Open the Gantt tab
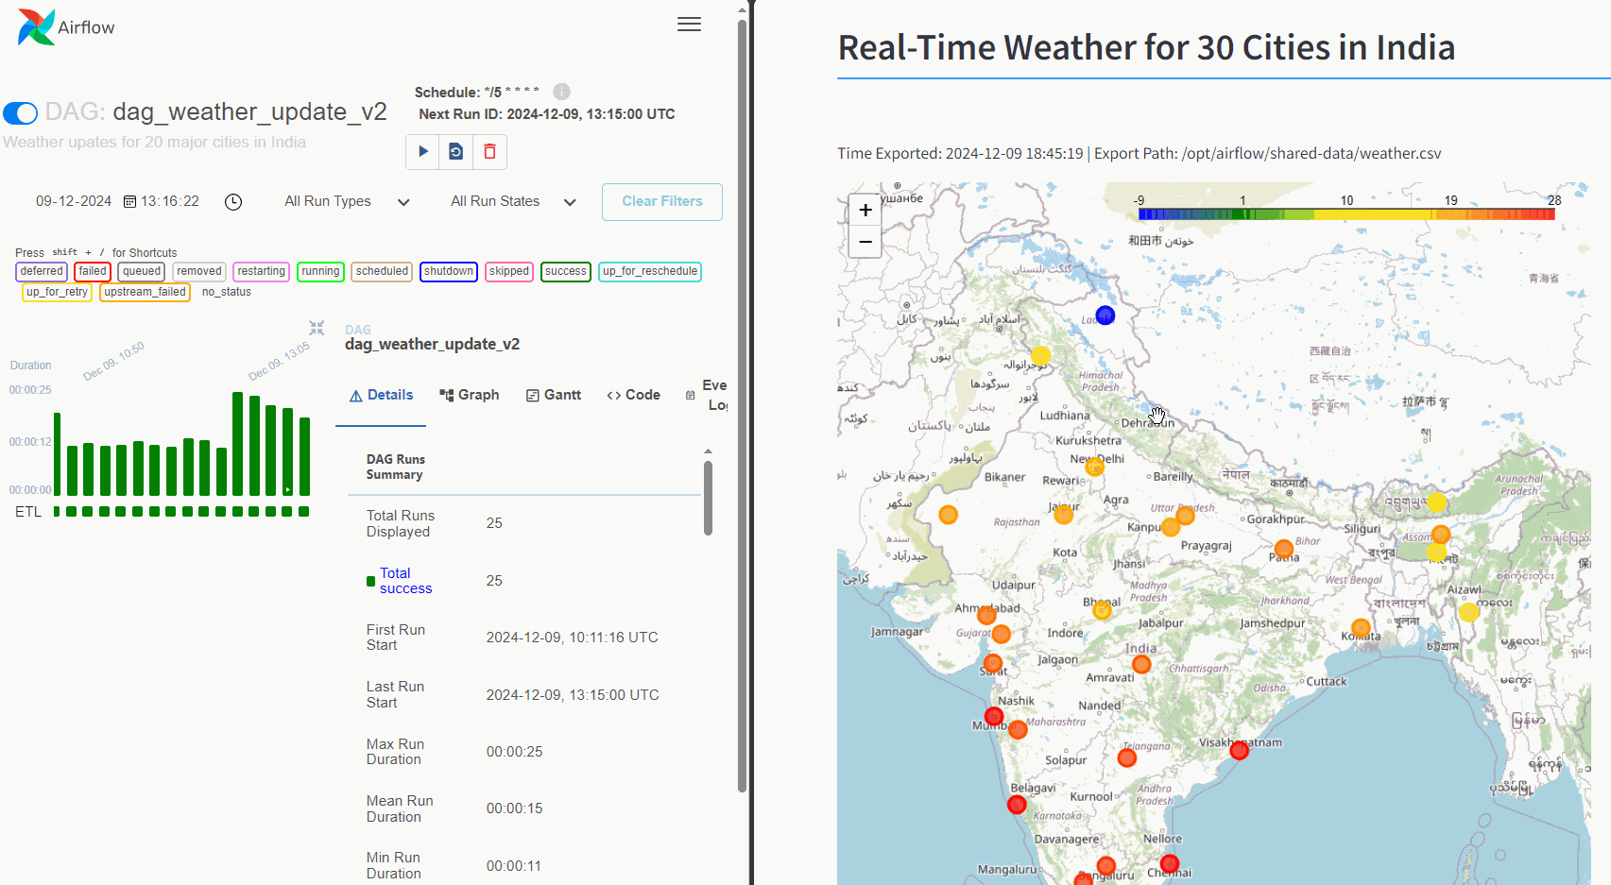 click(x=554, y=395)
